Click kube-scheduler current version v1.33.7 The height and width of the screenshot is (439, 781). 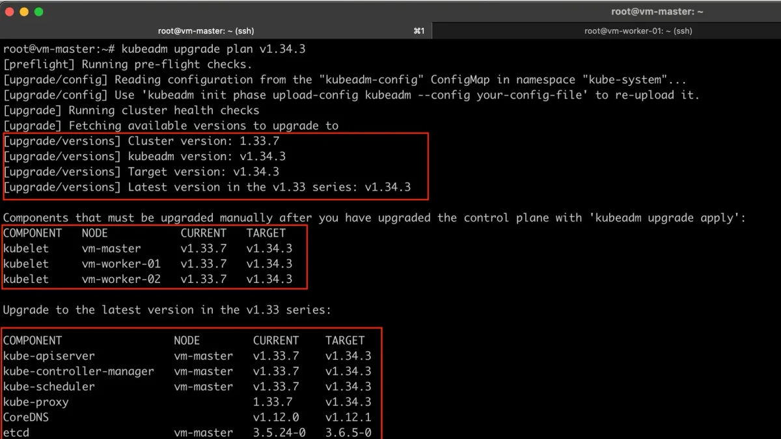click(276, 386)
